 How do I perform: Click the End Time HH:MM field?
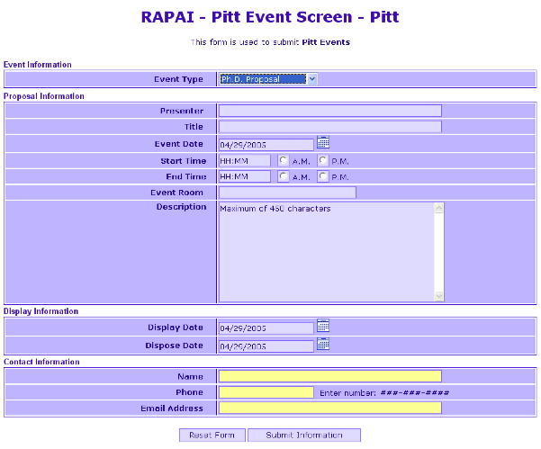pos(244,177)
